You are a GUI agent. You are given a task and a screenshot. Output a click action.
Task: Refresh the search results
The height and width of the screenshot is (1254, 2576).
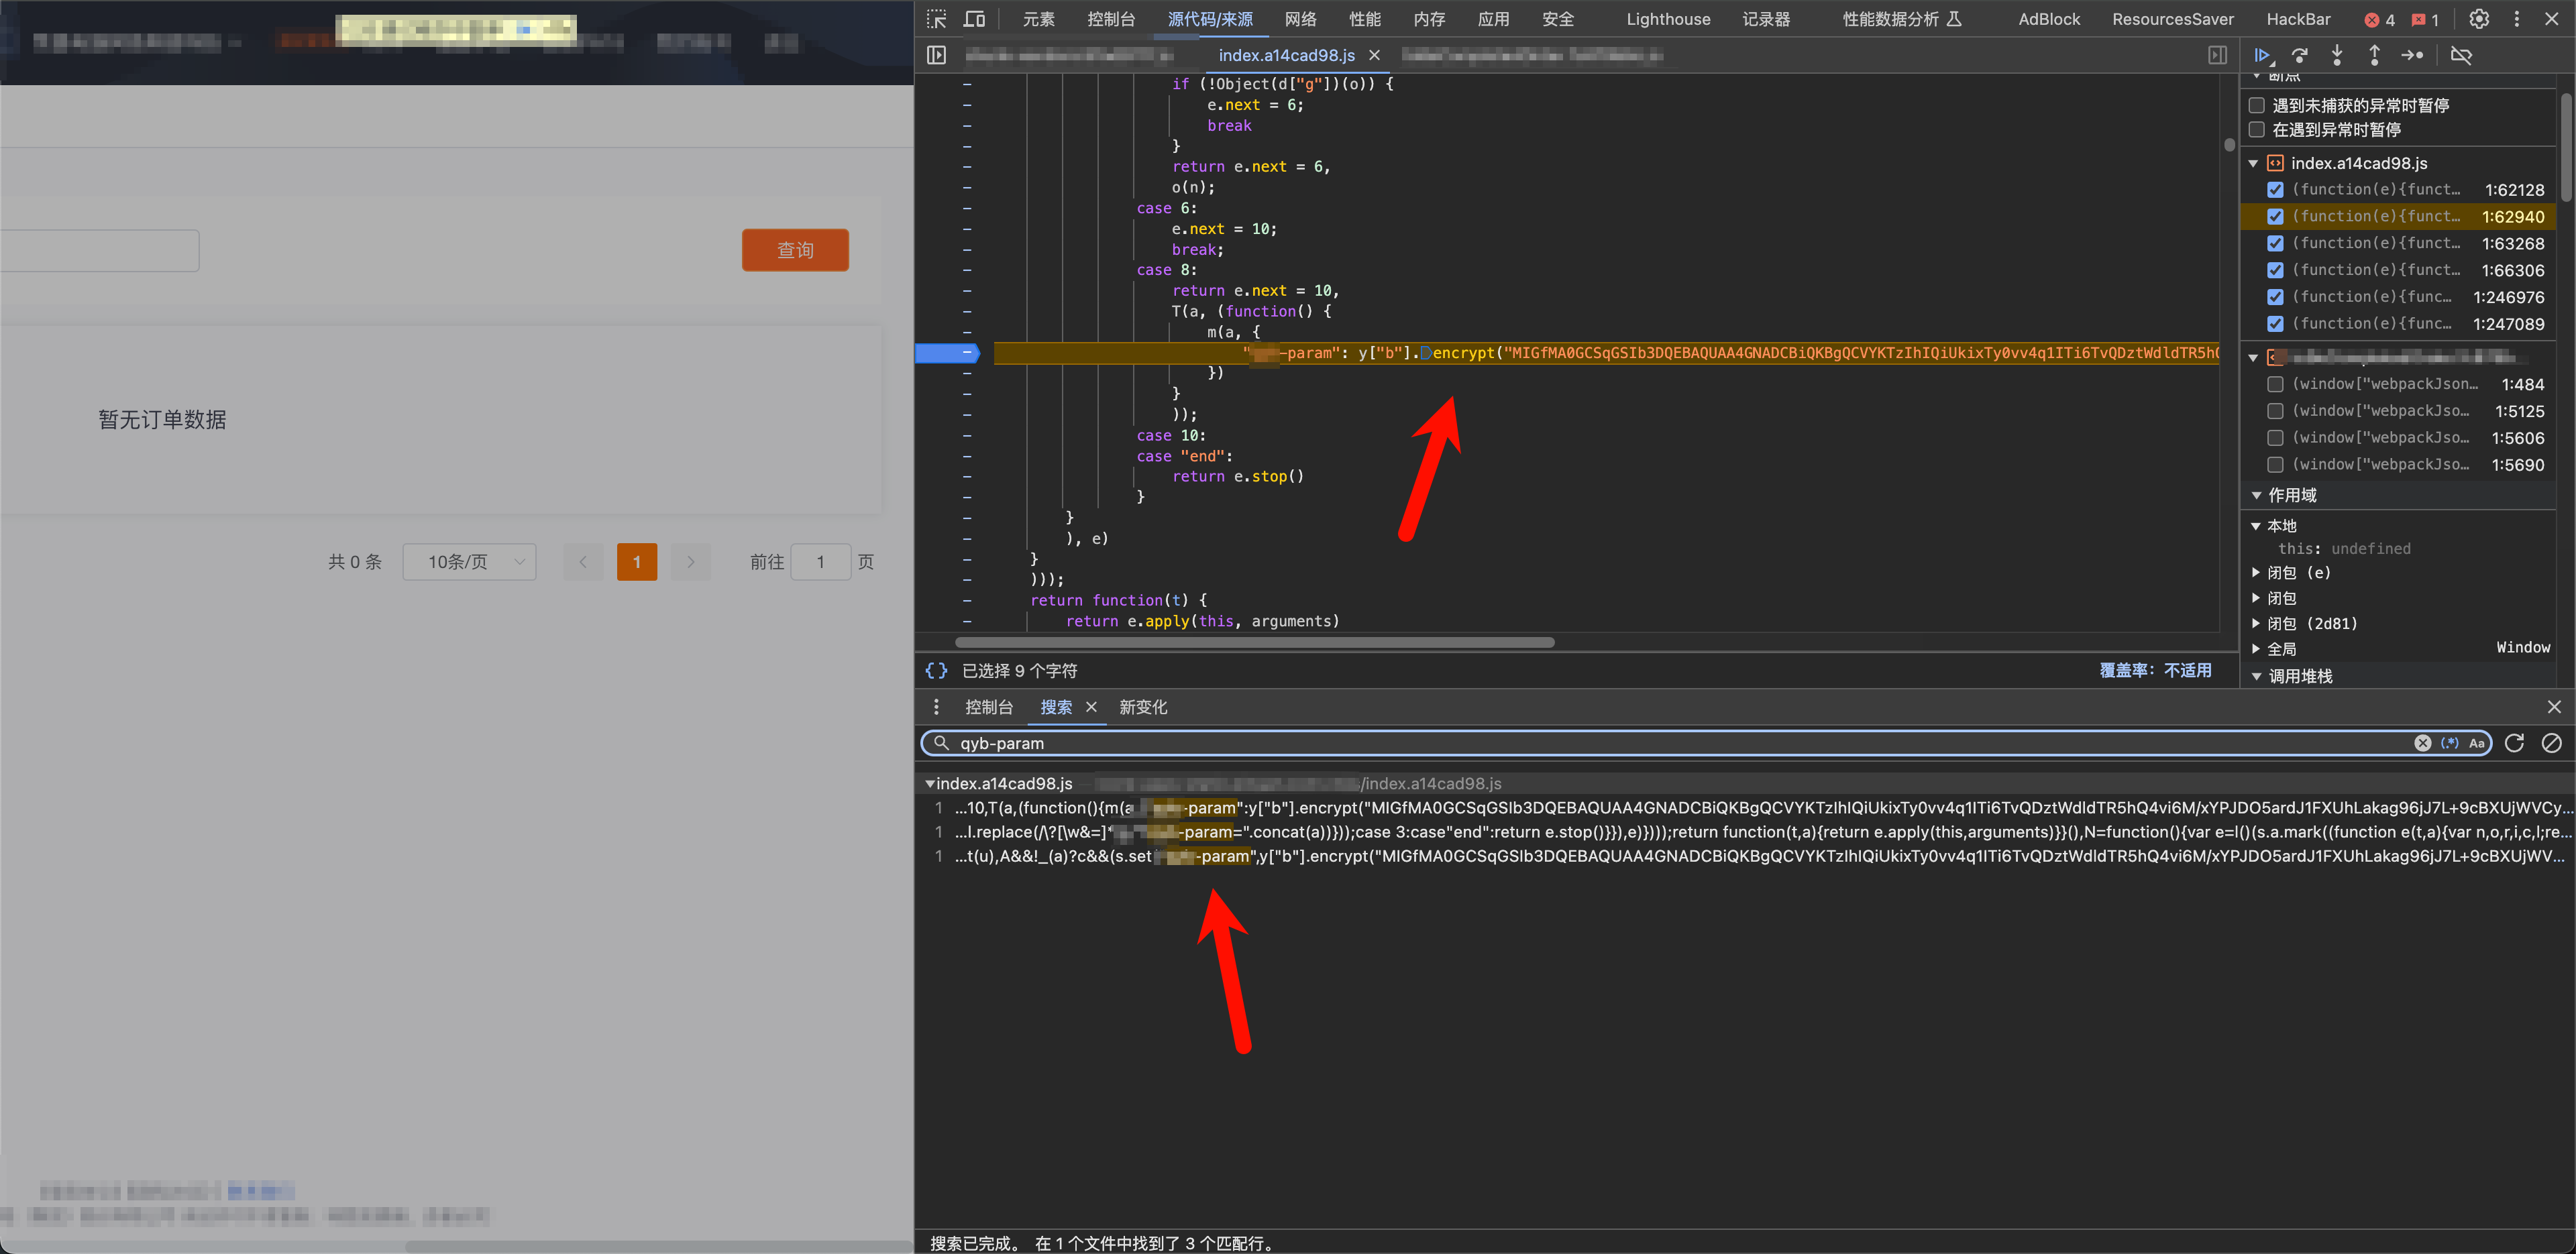tap(2515, 743)
